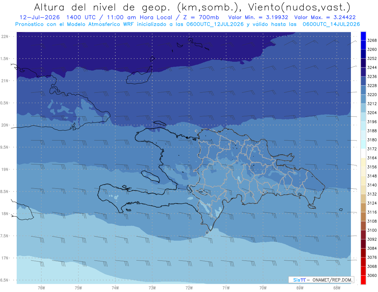378x292 pixels.
Task: Click the valid-until time "0600UTC_14JUL2026"
Action: pos(331,24)
